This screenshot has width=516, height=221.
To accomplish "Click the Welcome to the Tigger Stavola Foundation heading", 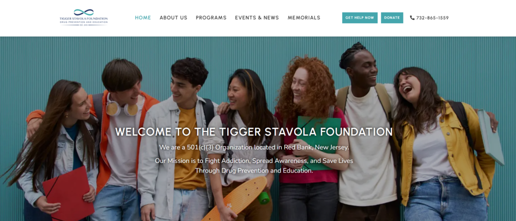I will click(254, 132).
